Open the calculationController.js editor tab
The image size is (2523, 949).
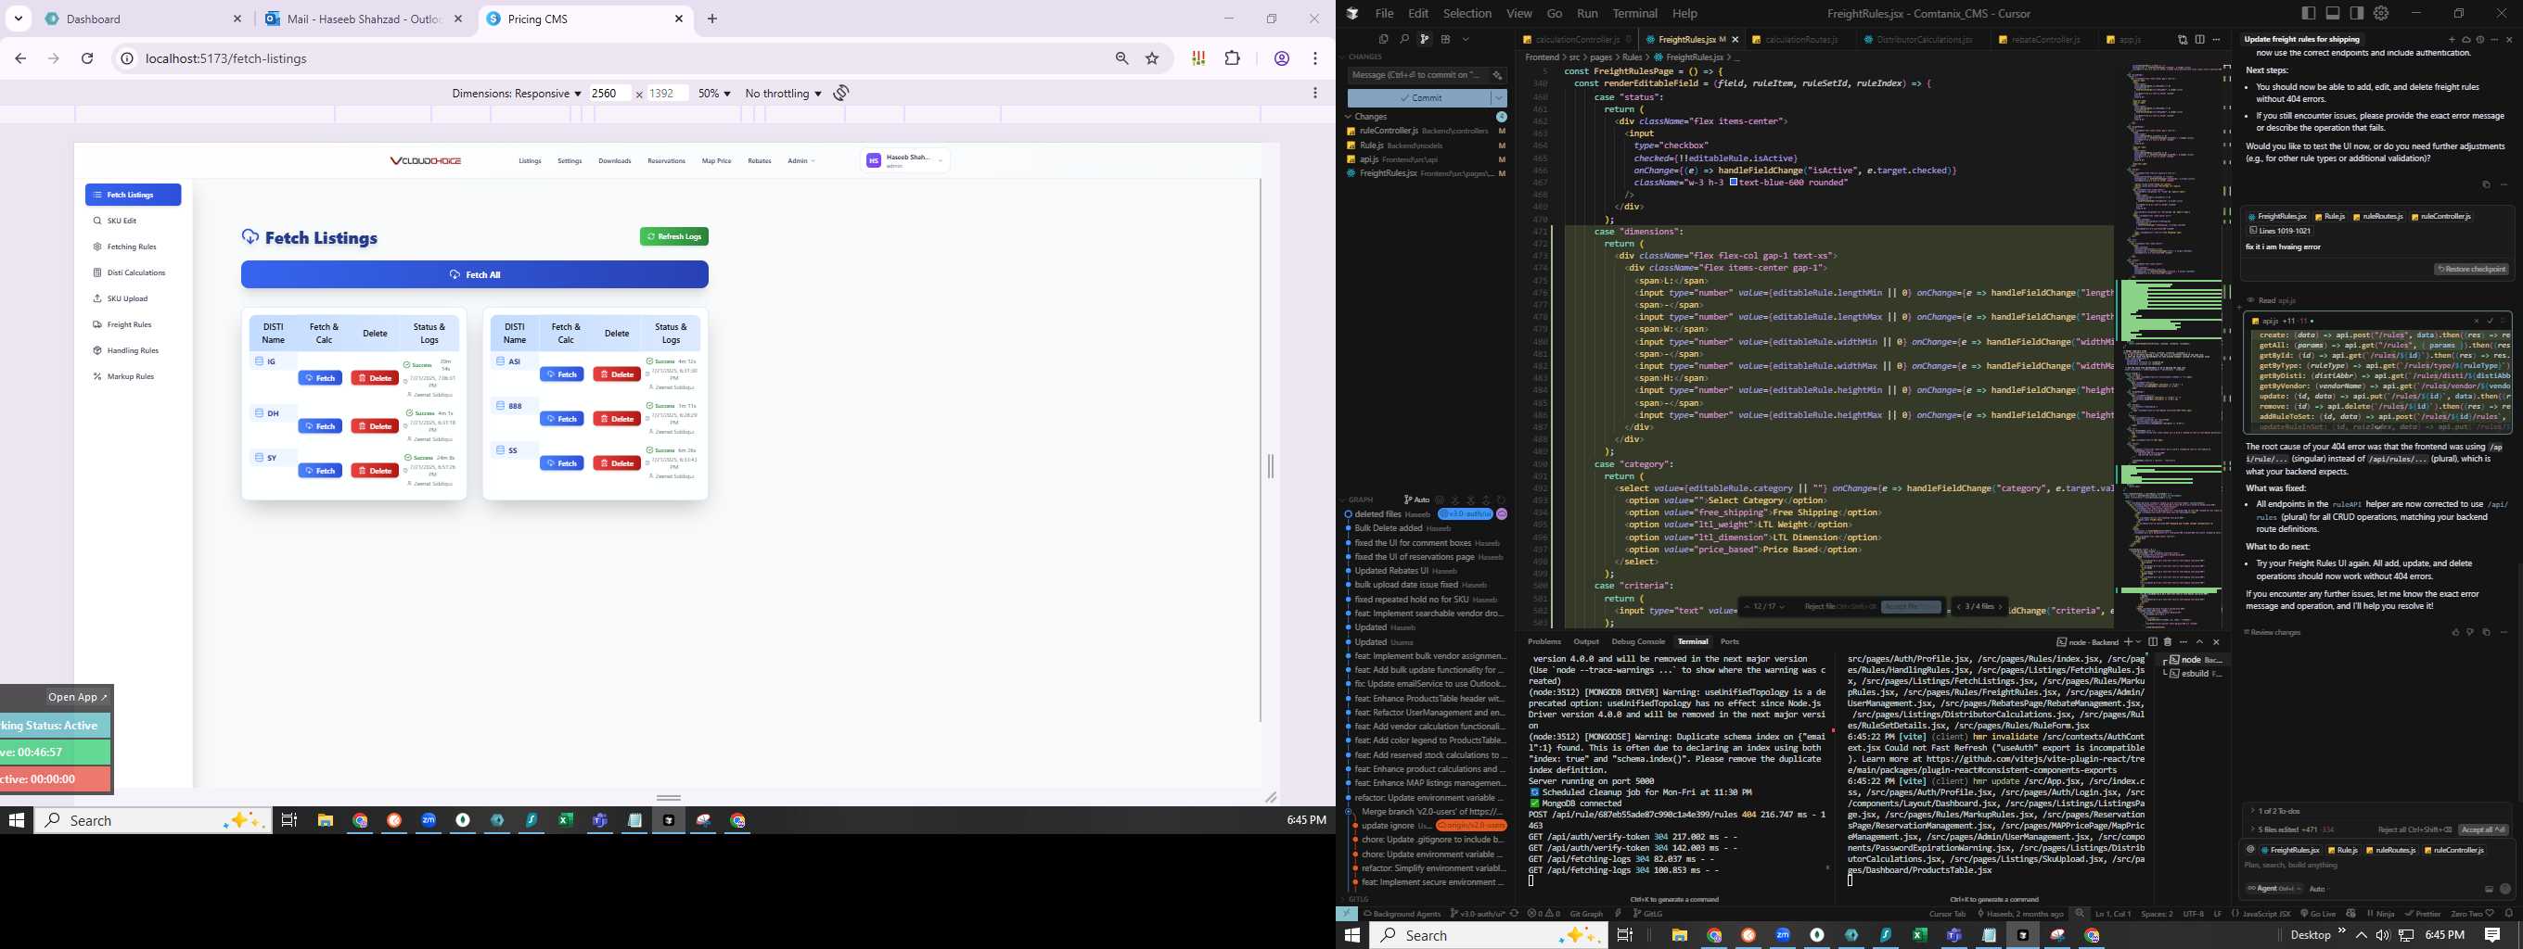point(1576,39)
